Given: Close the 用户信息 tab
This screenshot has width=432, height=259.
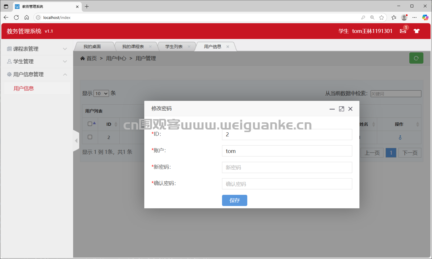Looking at the screenshot, I should click(228, 46).
